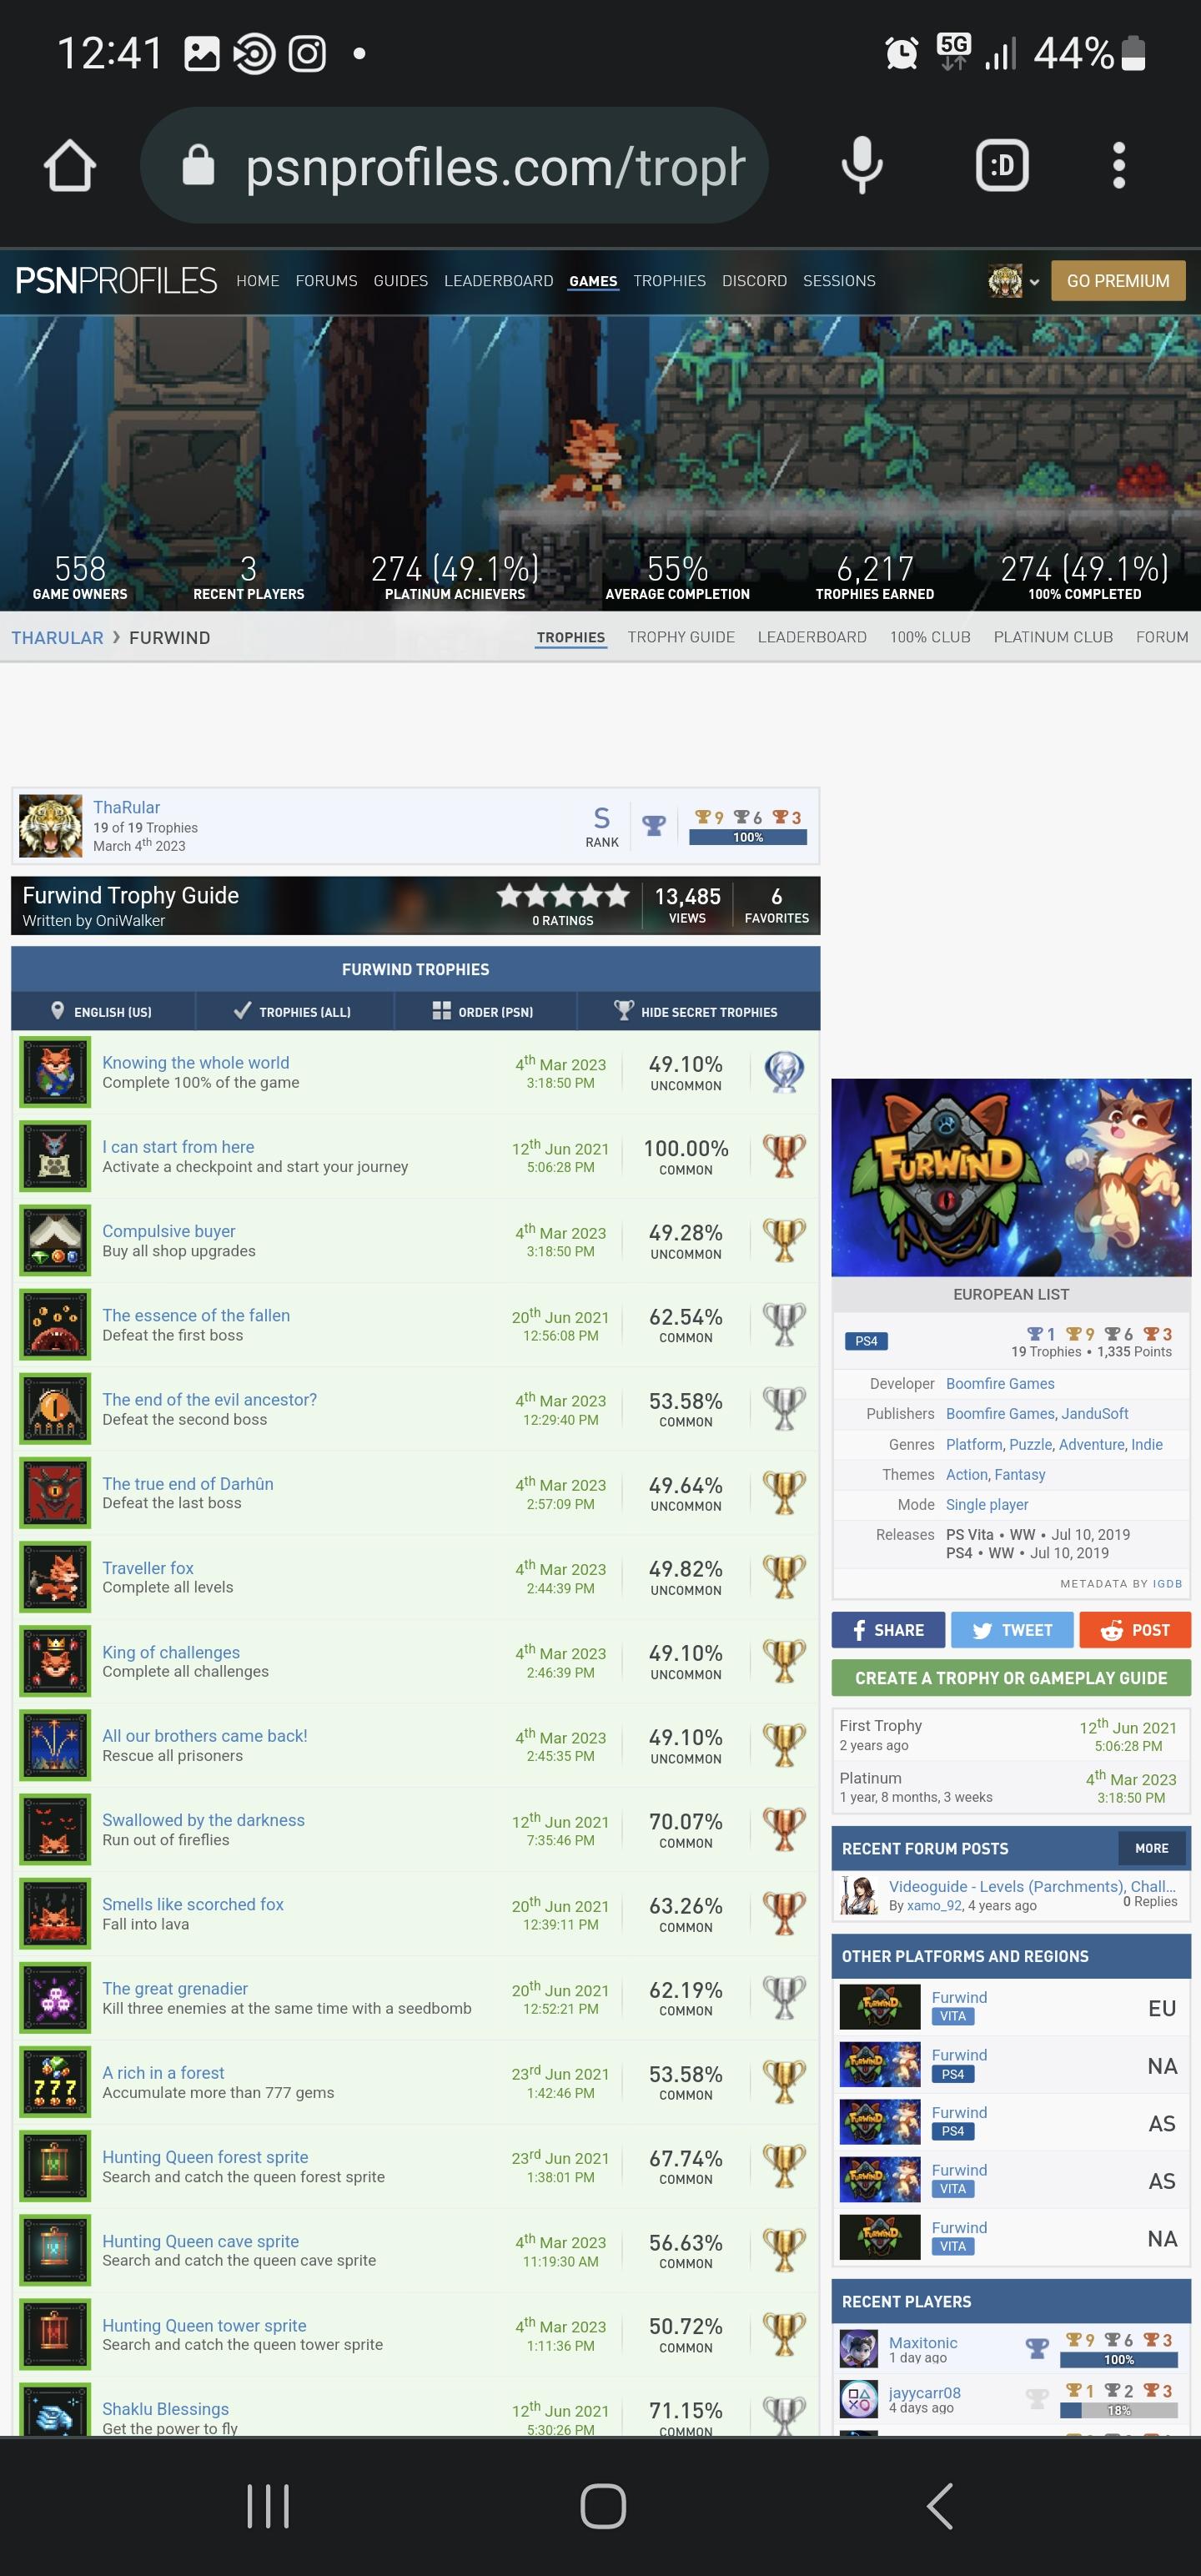Toggle the Trophies (All) filter
Viewport: 1201px width, 2576px height.
(295, 1011)
